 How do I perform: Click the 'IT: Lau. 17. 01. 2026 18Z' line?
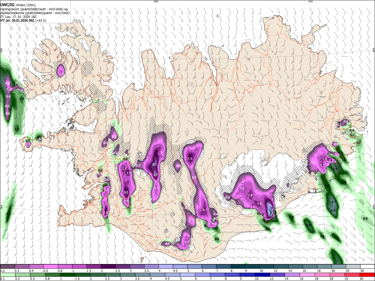click(x=18, y=17)
